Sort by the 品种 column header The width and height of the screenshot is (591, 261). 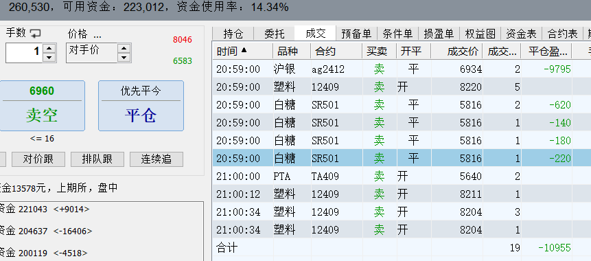point(292,52)
